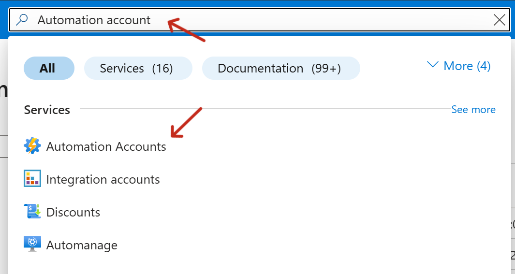Choose the Discounts search result
The width and height of the screenshot is (515, 274).
(x=73, y=213)
